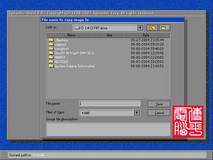Expand the Files of type dropdown arrow
This screenshot has width=213, height=160.
137,113
